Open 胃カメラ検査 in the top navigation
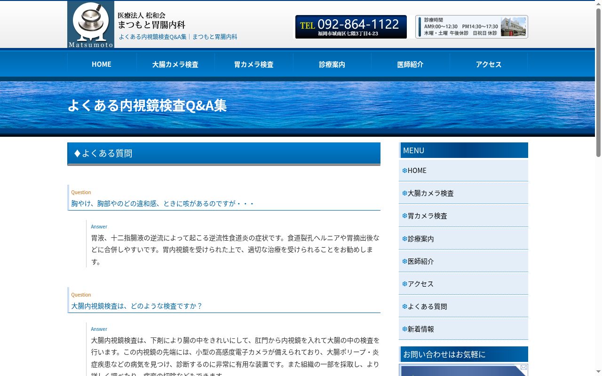This screenshot has height=376, width=602. [x=253, y=64]
